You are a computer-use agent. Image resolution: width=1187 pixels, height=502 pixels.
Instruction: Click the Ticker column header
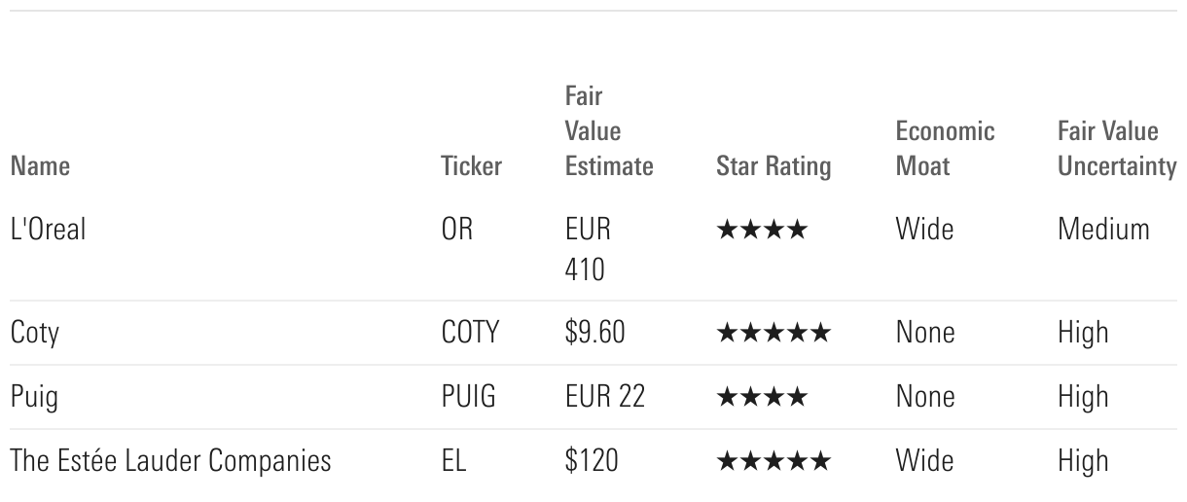click(x=471, y=166)
